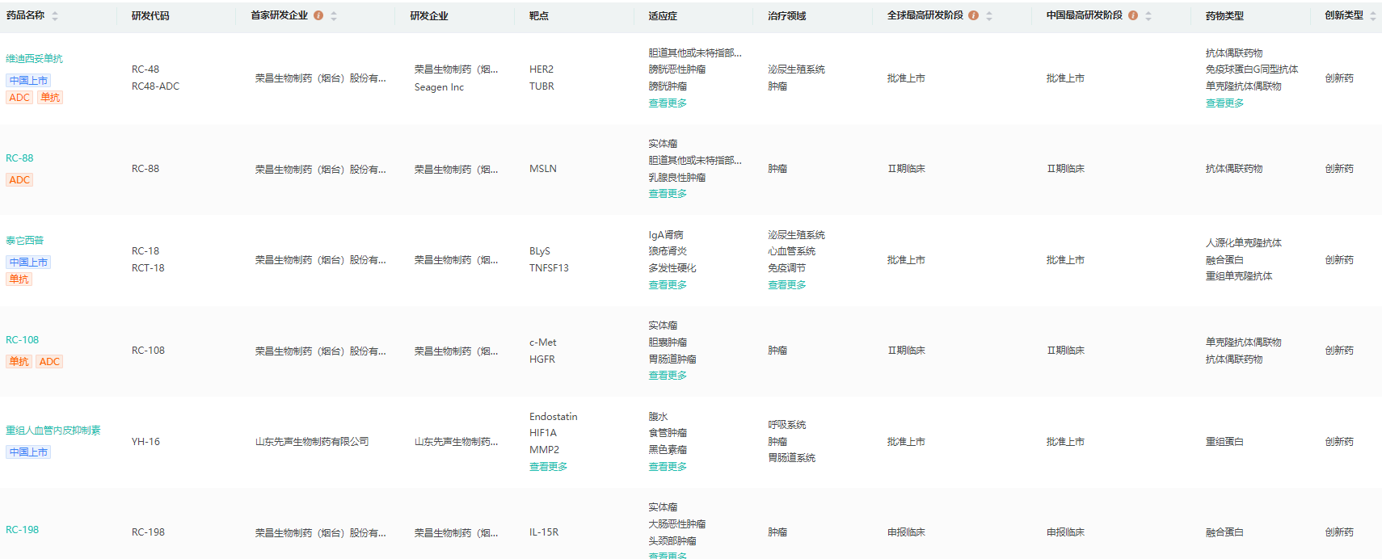This screenshot has height=559, width=1382.
Task: Click MSLN target in RC-88 row
Action: [543, 169]
